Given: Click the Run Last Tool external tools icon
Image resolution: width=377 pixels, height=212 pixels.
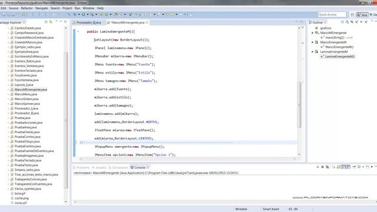Looking at the screenshot, I should pos(92,15).
